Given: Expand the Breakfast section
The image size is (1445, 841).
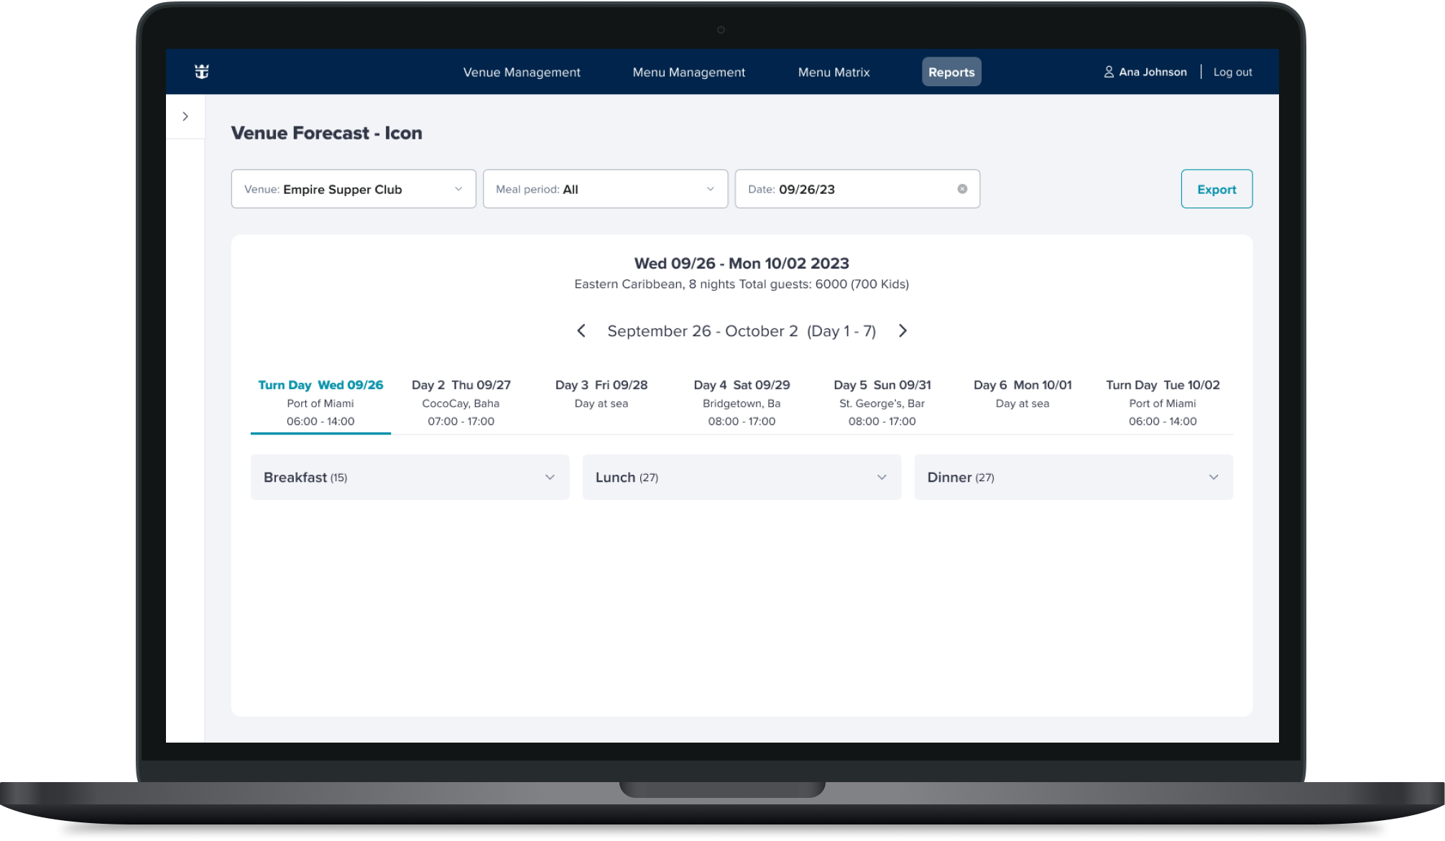Looking at the screenshot, I should pos(410,477).
